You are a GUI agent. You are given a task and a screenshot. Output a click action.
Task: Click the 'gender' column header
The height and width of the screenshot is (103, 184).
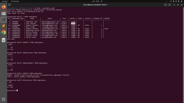click(107, 18)
